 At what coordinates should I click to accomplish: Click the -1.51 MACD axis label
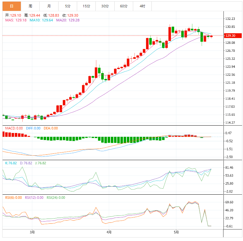tap(228, 149)
